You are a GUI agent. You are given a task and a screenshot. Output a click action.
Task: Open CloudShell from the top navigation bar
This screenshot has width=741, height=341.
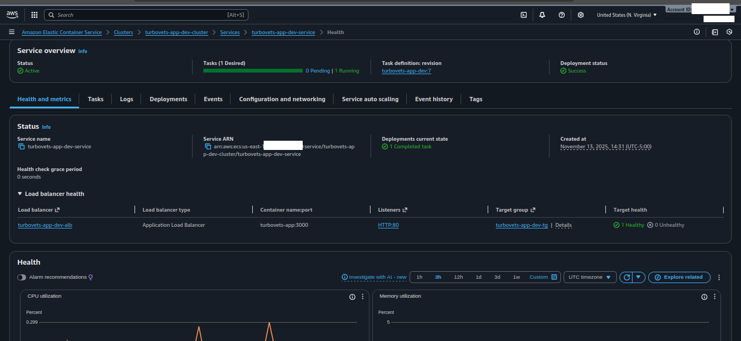523,15
